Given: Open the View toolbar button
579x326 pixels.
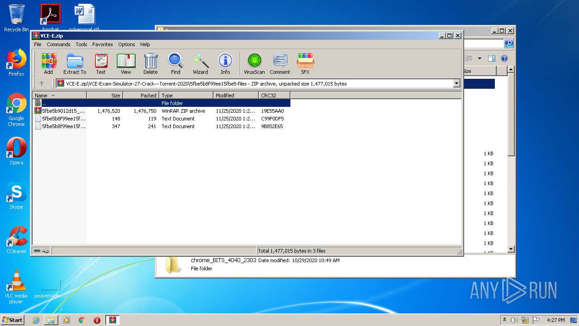Looking at the screenshot, I should pos(126,63).
